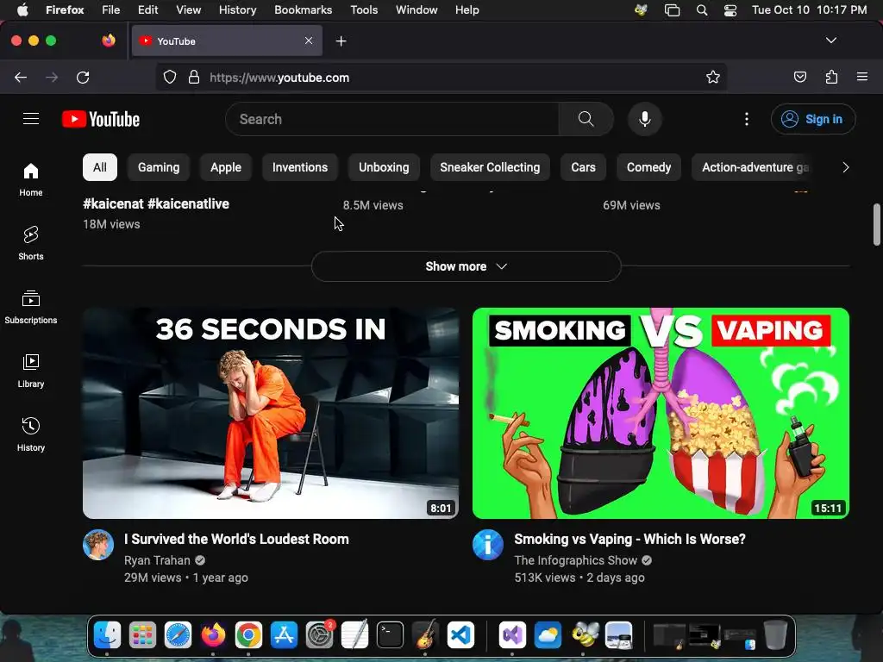Open Ryan Trahan channel avatar
Image resolution: width=883 pixels, height=662 pixels.
pyautogui.click(x=98, y=545)
